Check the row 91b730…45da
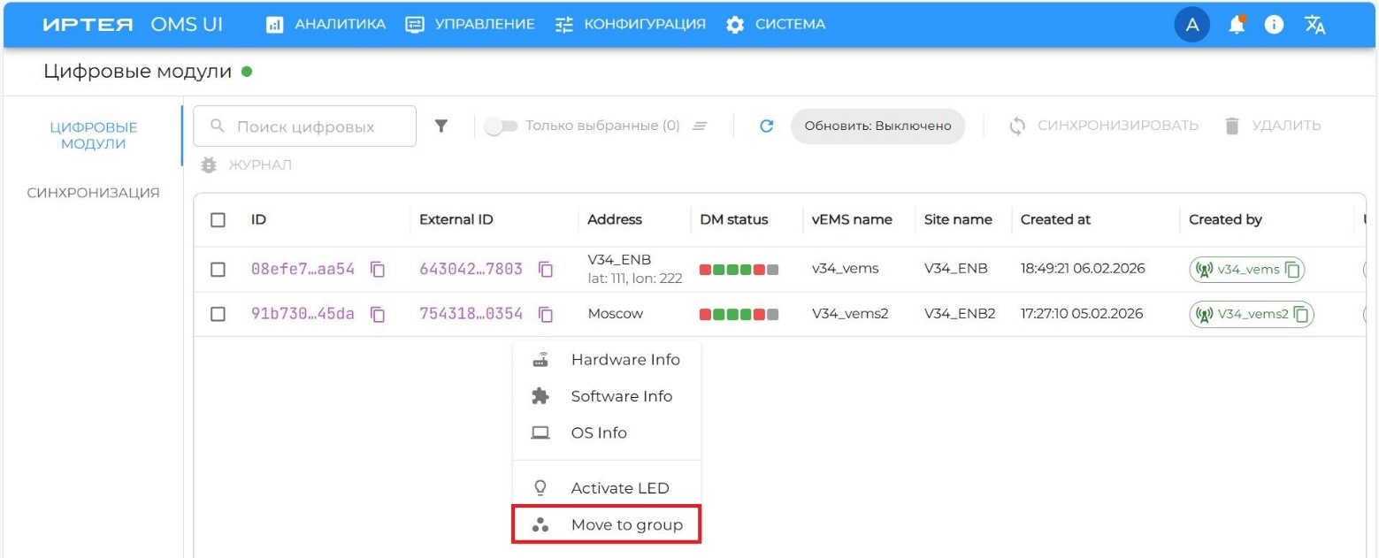The width and height of the screenshot is (1379, 558). point(218,314)
